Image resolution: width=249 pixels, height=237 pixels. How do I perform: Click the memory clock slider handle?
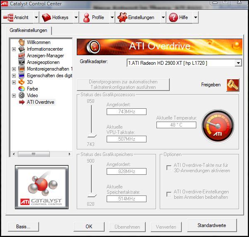(92, 195)
